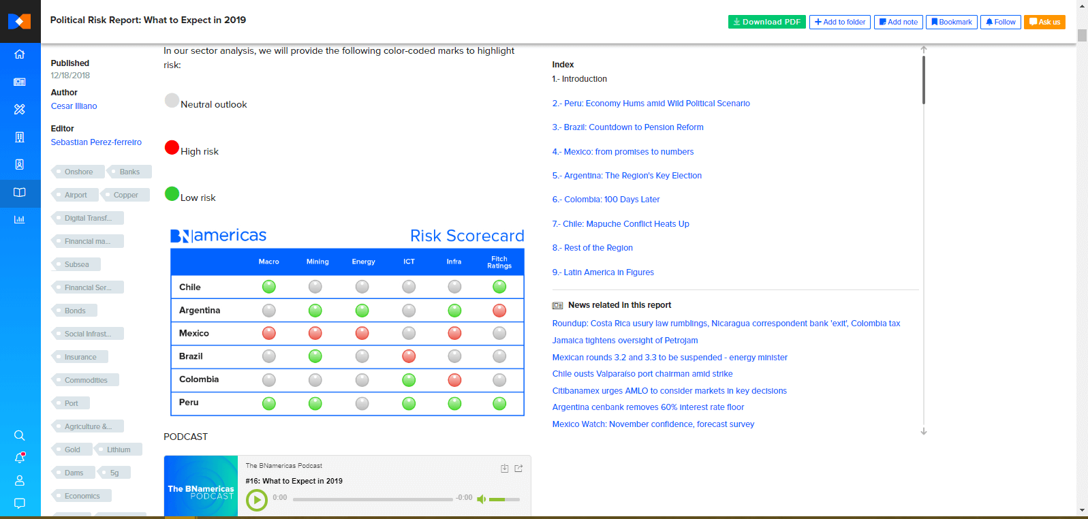
Task: Open Roundup: Costa Rica usury law news
Action: click(726, 324)
